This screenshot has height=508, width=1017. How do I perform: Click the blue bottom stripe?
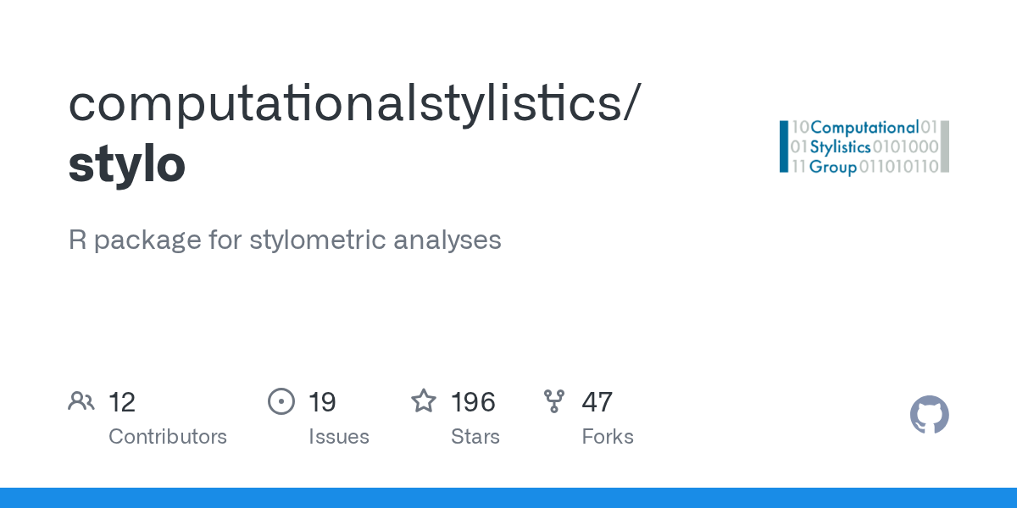pyautogui.click(x=508, y=498)
